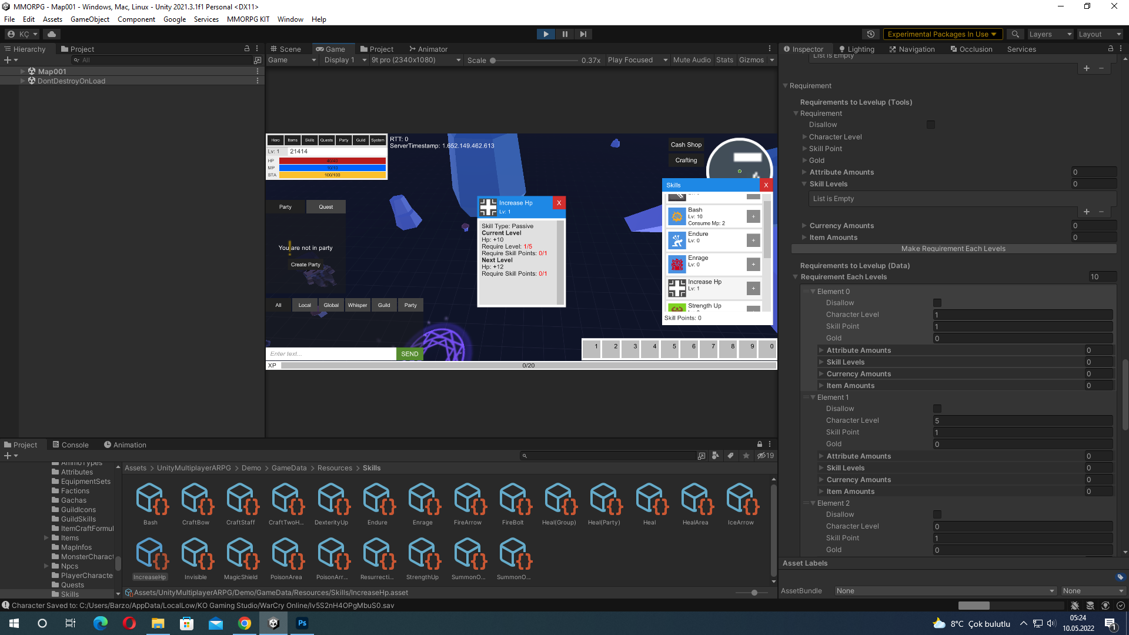Viewport: 1129px width, 635px height.
Task: Open the Layout dropdown
Action: (x=1099, y=34)
